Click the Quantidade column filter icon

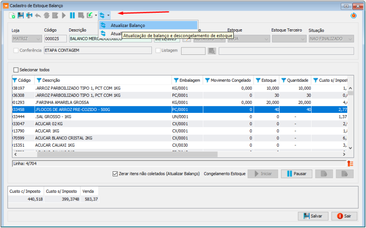pyautogui.click(x=284, y=80)
